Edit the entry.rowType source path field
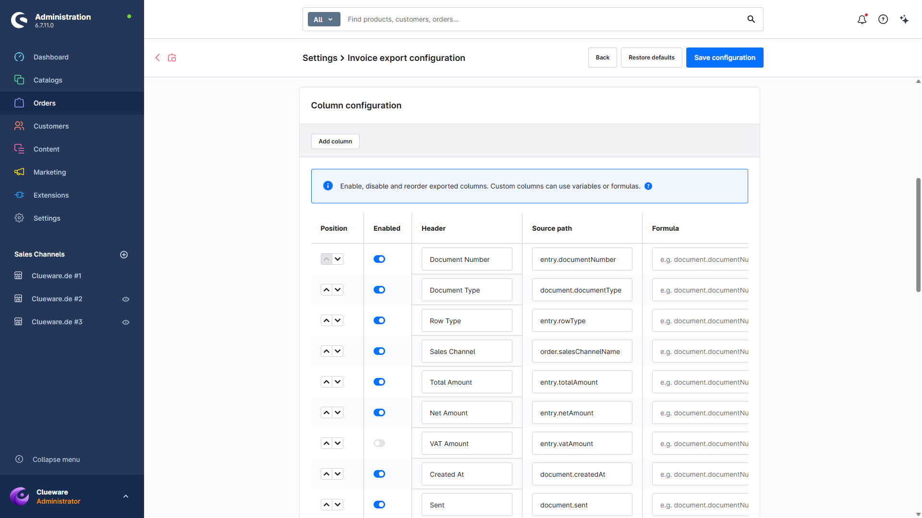Screen dimensions: 922x518 [x=582, y=320]
